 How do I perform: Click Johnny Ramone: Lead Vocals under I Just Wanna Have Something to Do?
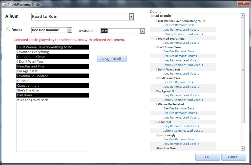(x=183, y=34)
